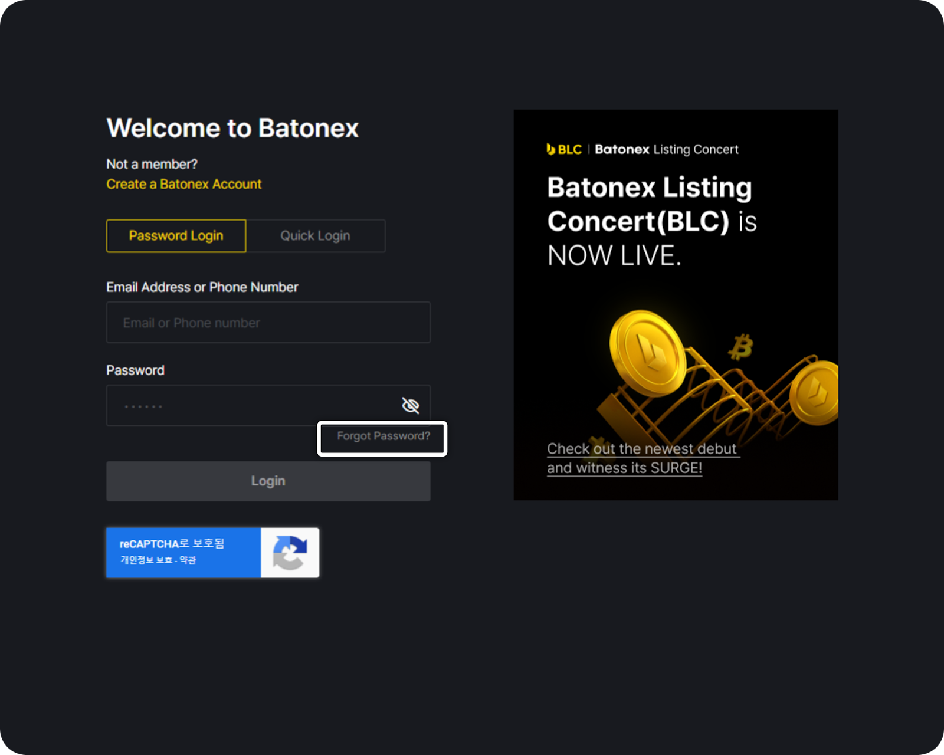Screen dimensions: 944x755
Task: Select the Password Login tab
Action: click(176, 236)
